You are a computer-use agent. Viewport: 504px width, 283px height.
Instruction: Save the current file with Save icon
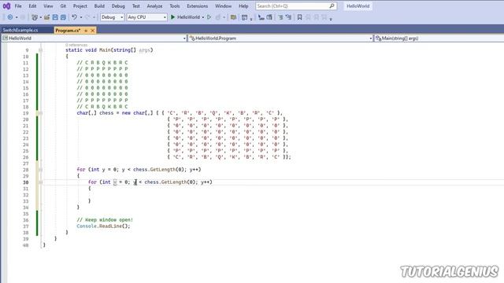pyautogui.click(x=55, y=17)
